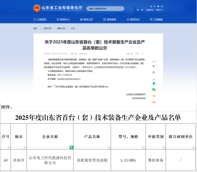The image size is (197, 172).
Task: Download the 2025 equipment list xlsx attachment
Action: click(82, 87)
